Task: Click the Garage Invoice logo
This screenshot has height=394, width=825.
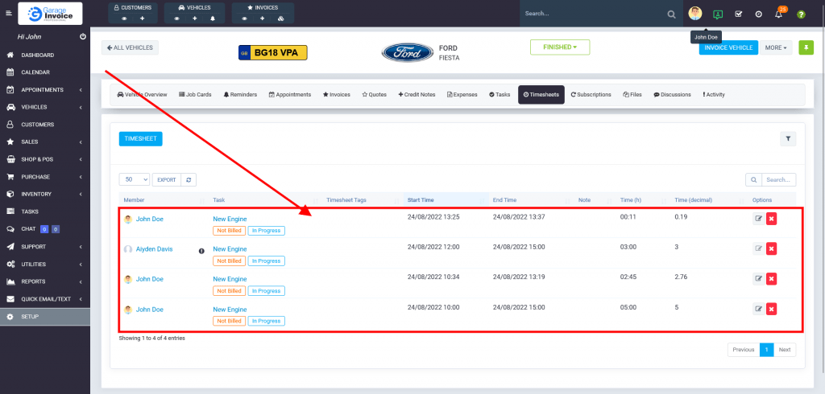Action: tap(50, 14)
